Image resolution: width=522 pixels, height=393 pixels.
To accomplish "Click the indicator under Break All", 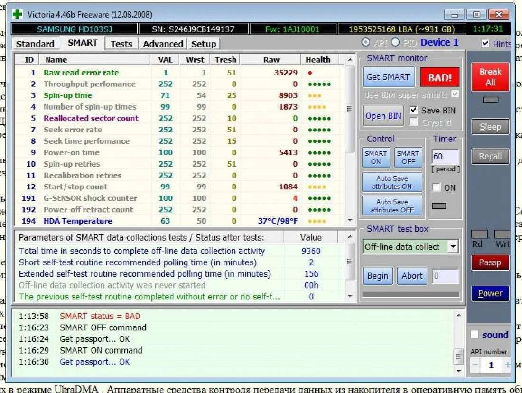I will point(490,100).
